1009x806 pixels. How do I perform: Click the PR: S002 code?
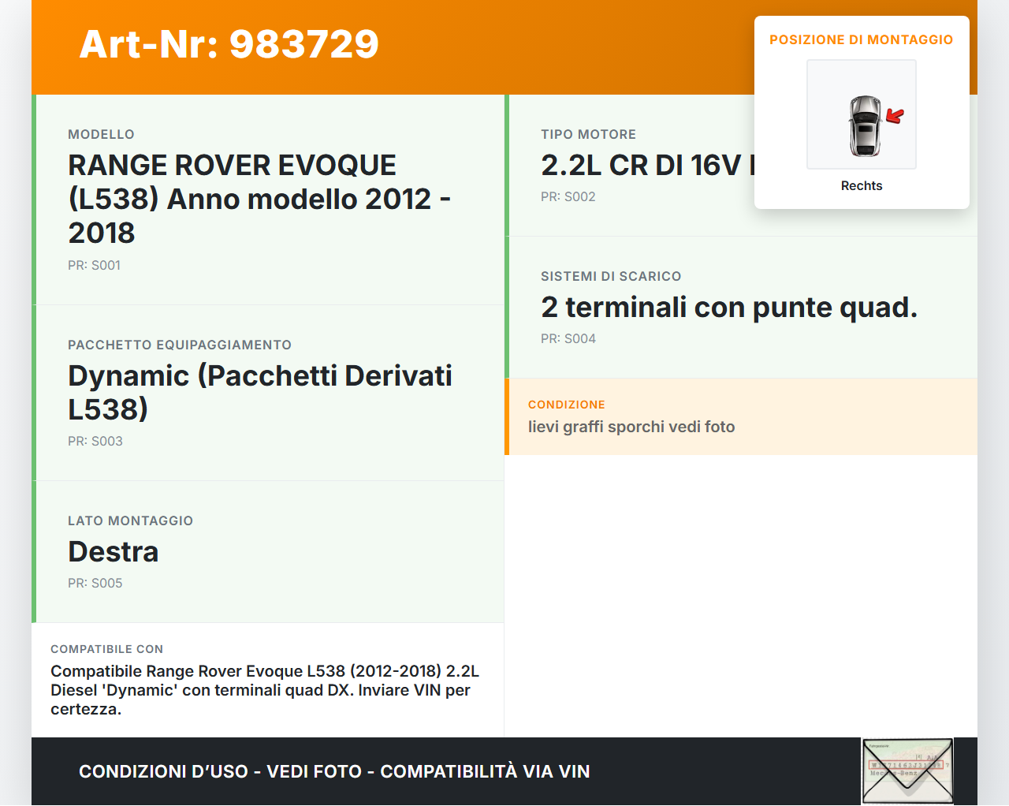click(x=568, y=196)
